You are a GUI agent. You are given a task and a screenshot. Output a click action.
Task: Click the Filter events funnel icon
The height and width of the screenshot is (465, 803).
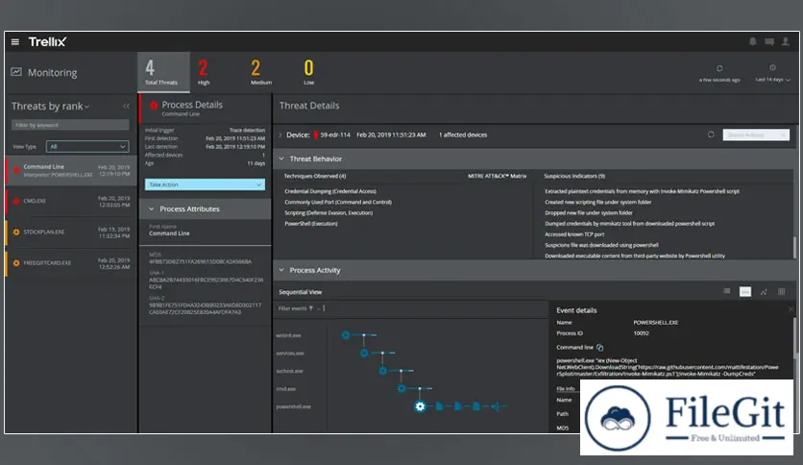311,308
